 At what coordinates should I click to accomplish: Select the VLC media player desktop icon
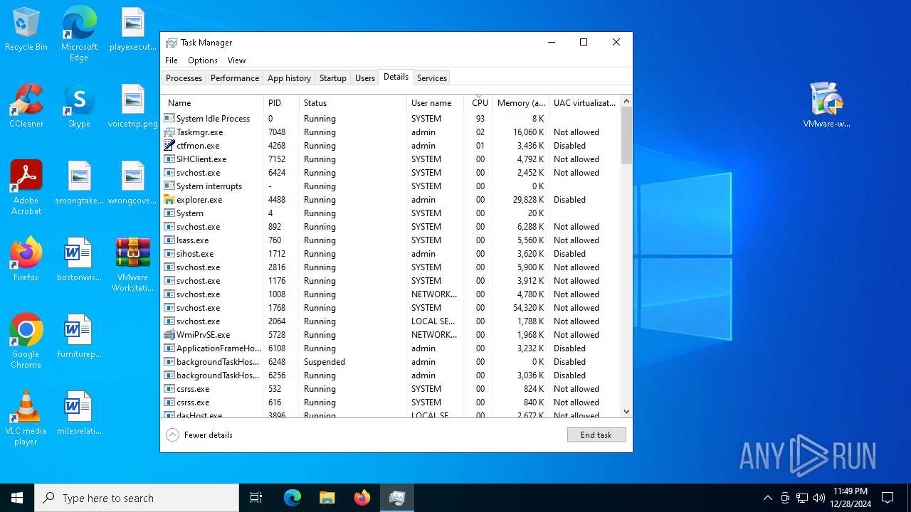(x=26, y=418)
